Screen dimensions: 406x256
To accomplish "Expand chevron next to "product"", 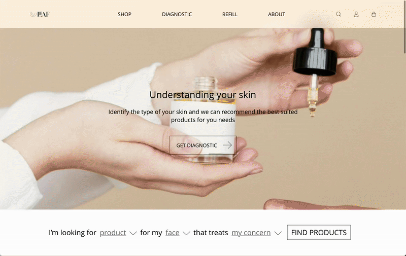I will 133,233.
